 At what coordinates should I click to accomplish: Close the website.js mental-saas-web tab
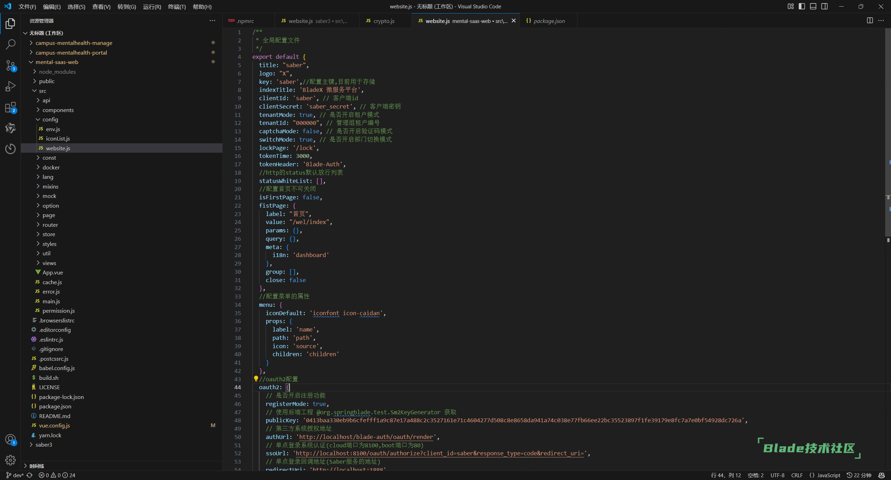513,21
